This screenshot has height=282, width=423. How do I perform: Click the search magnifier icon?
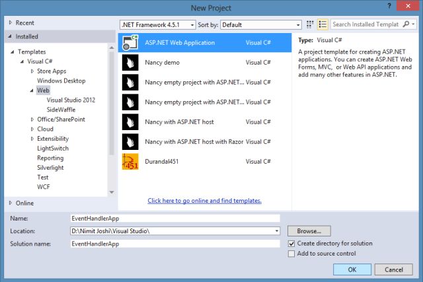(x=406, y=24)
